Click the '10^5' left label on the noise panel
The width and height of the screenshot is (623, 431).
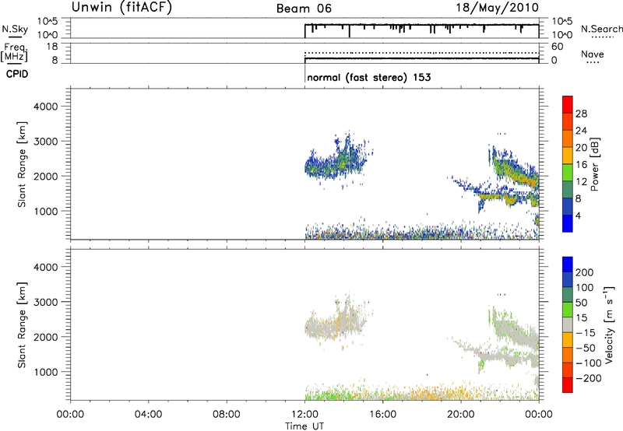pyautogui.click(x=48, y=22)
